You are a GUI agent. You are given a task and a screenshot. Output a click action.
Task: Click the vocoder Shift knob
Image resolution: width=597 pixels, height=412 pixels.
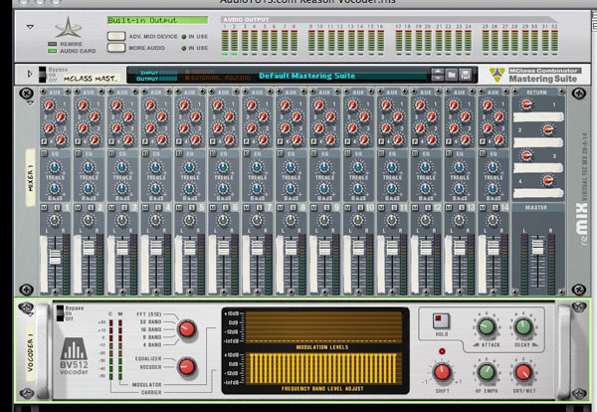pyautogui.click(x=442, y=372)
